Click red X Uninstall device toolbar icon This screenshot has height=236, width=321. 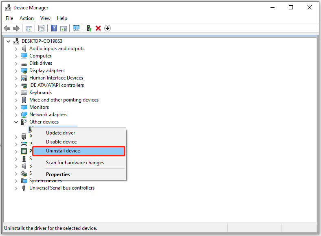[98, 28]
